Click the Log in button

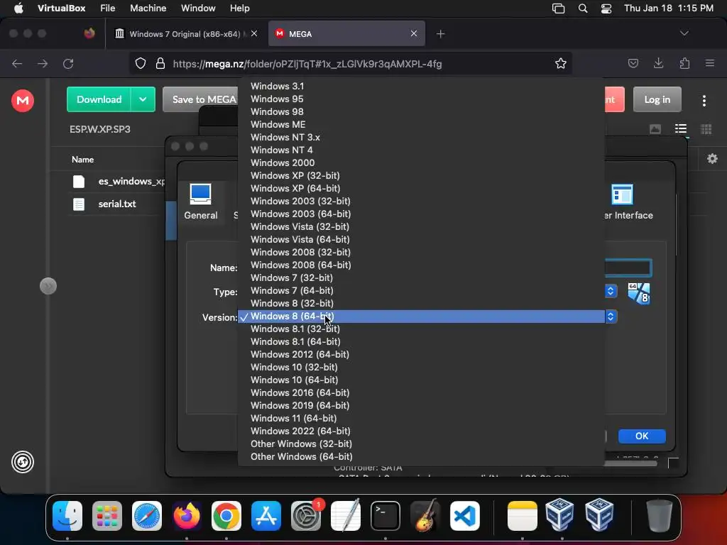657,99
